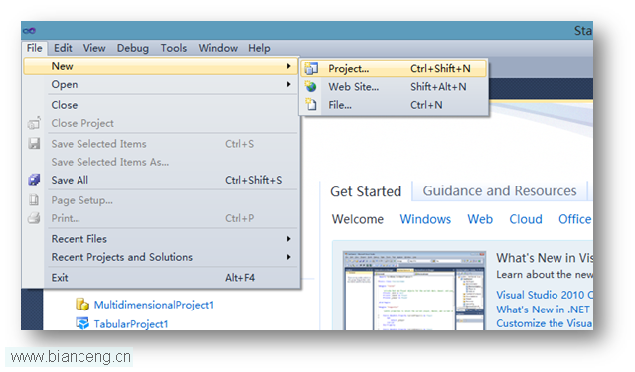Open recent project MultidimensionalProject1
The image size is (635, 372).
click(x=154, y=305)
